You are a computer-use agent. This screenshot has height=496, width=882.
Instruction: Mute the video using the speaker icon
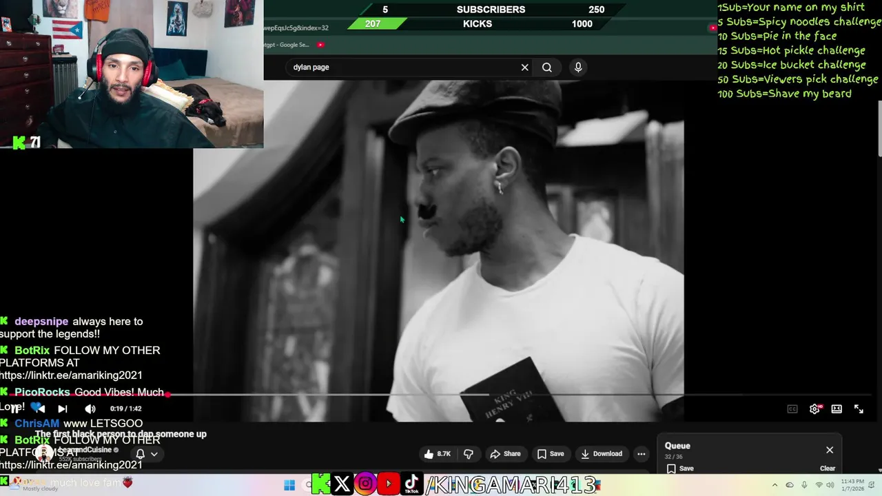[x=90, y=409]
